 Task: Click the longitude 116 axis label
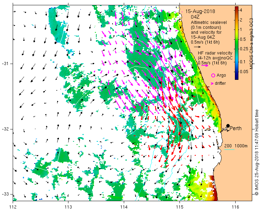click(235, 207)
